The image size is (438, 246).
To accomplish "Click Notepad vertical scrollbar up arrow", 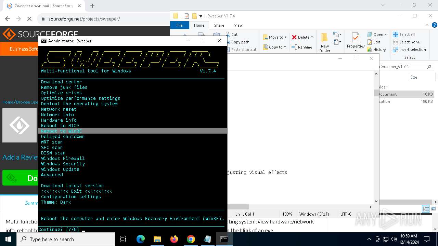I will (376, 74).
